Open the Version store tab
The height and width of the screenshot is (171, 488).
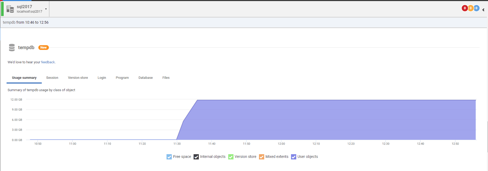pos(78,78)
